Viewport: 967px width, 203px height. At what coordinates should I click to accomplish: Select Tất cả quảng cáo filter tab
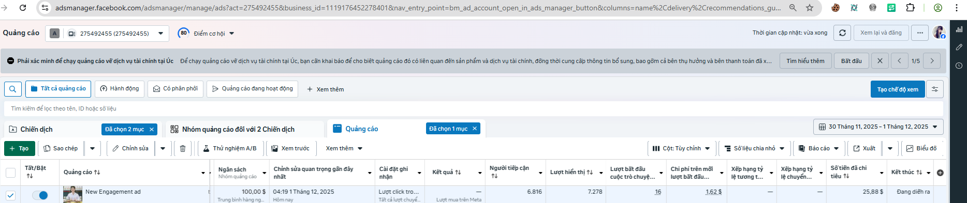58,89
